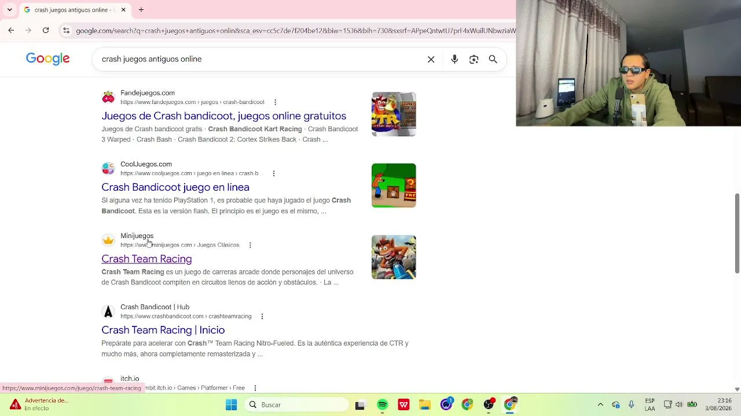Submit search with magnifying glass button
This screenshot has width=741, height=416.
click(x=493, y=59)
